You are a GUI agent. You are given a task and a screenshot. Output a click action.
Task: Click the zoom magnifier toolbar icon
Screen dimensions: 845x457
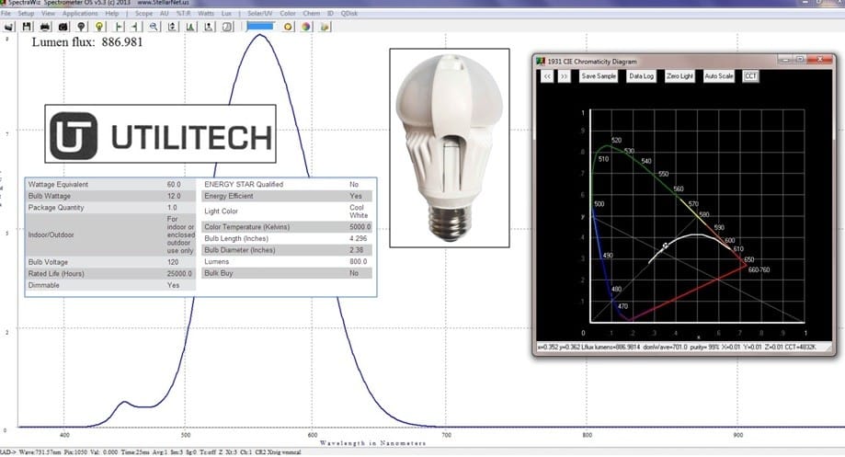[154, 27]
